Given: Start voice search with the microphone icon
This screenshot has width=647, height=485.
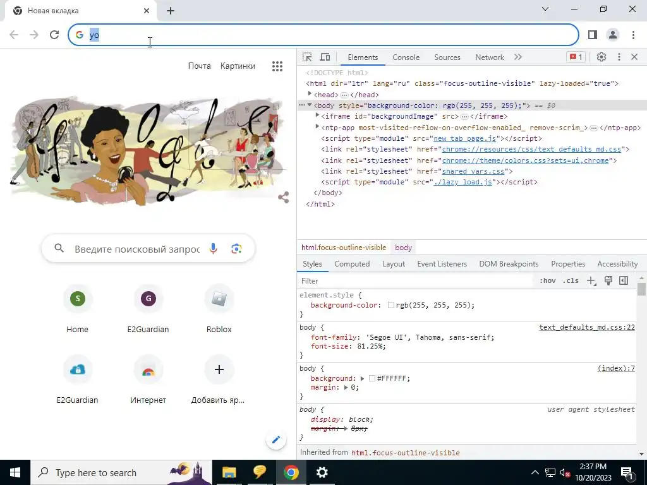Looking at the screenshot, I should 213,248.
